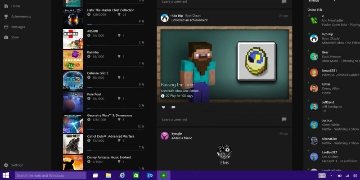The image size is (360, 180).
Task: Open File Explorer from taskbar
Action: [x=108, y=175]
